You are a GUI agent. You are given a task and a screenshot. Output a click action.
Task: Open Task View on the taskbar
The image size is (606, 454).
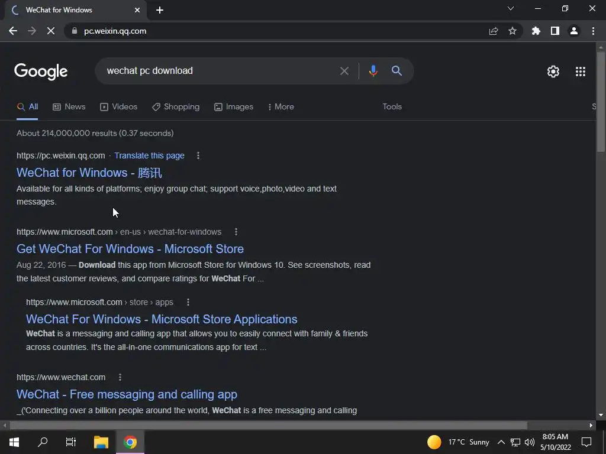(71, 442)
